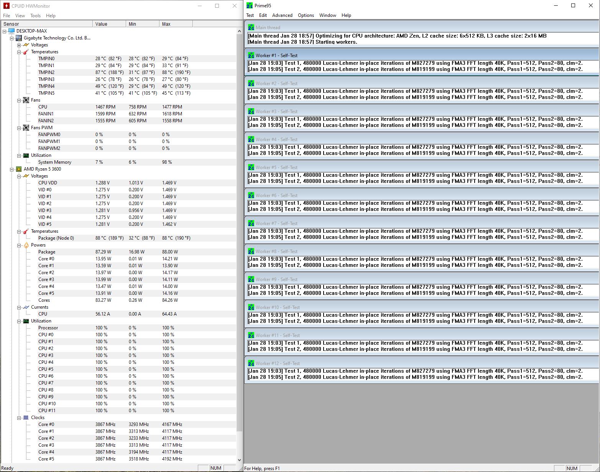Click HWMonitor scrollbar up arrow
Screen dimensions: 600x472
(x=240, y=31)
